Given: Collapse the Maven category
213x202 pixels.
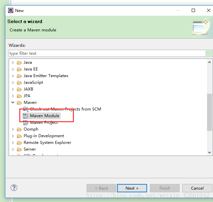Looking at the screenshot, I should (x=13, y=103).
